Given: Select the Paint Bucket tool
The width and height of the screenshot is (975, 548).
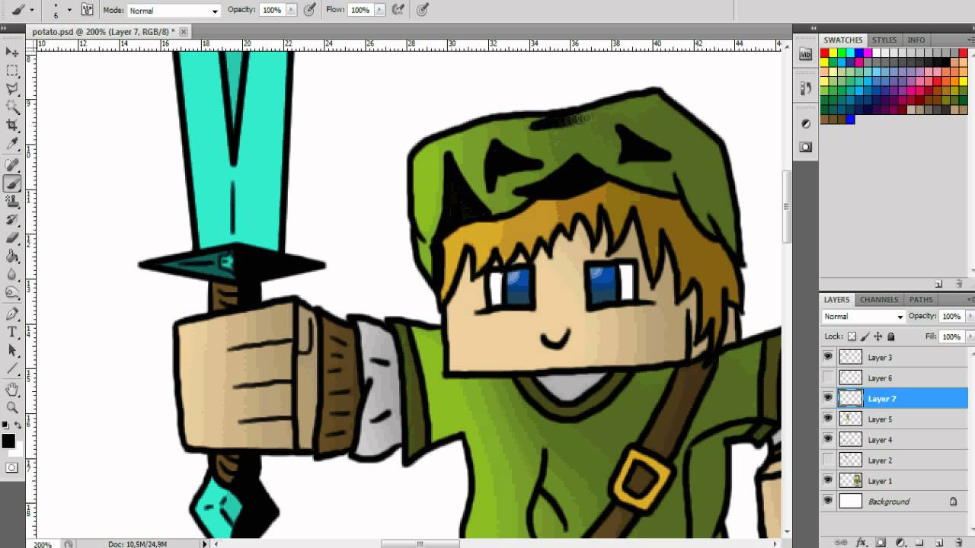Looking at the screenshot, I should pos(12,256).
